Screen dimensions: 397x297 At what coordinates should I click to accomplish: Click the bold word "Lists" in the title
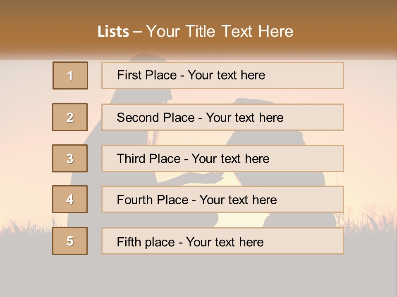(113, 31)
